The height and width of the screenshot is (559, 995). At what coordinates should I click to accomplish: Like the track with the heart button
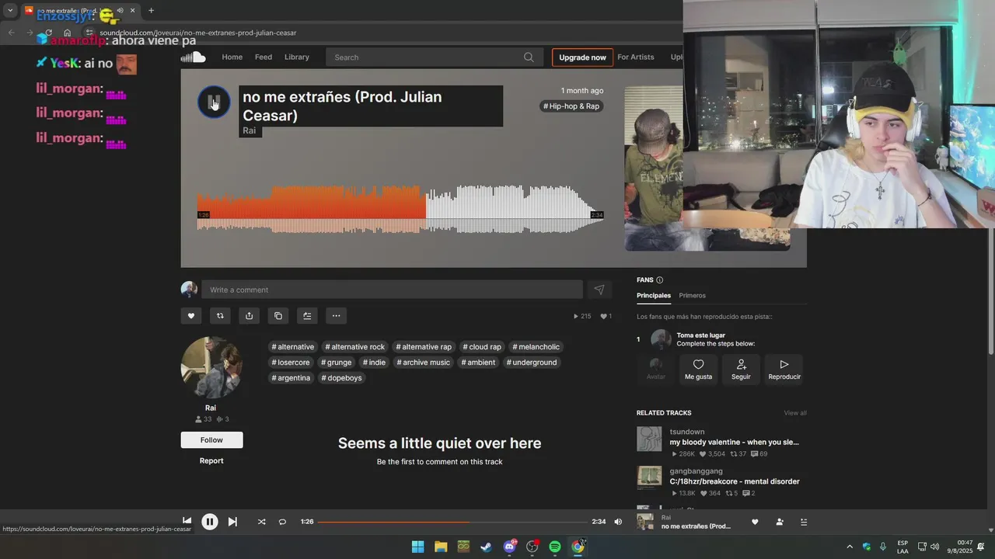point(191,315)
